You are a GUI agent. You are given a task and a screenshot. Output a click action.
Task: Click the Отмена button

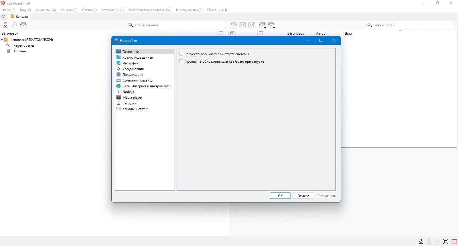coord(303,196)
